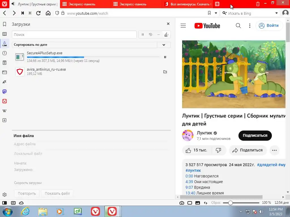Open Vivaldi settings gear
The image size is (290, 217).
(5, 195)
